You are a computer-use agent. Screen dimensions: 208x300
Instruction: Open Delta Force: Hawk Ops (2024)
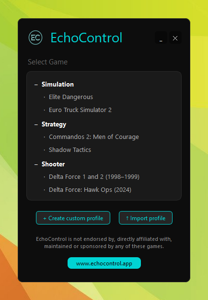point(90,190)
